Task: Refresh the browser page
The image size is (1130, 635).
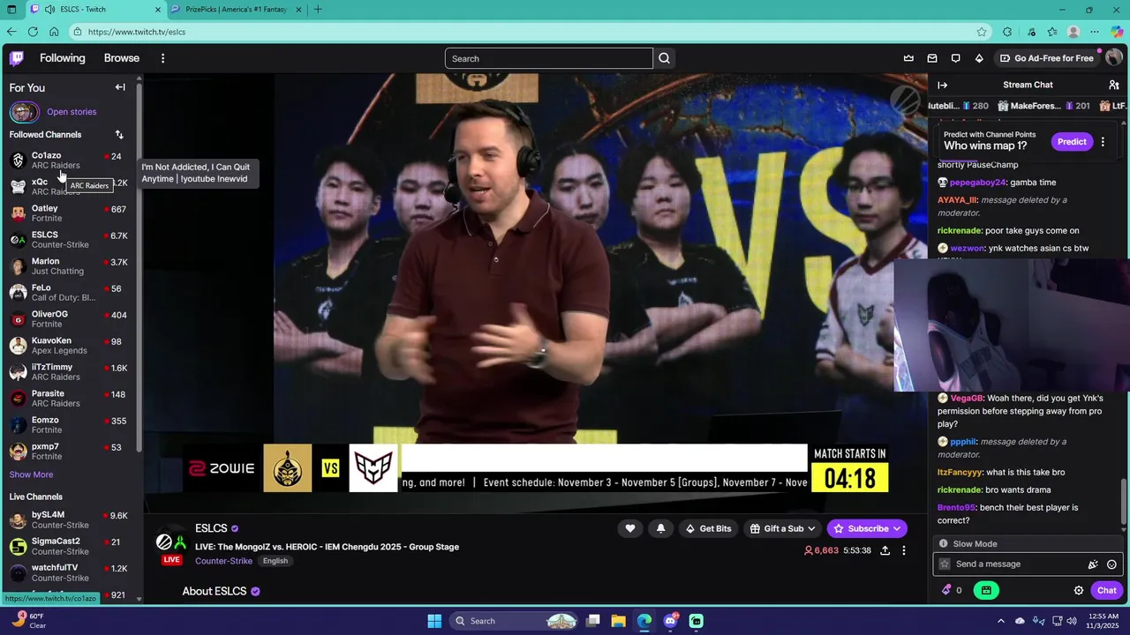Action: click(33, 32)
